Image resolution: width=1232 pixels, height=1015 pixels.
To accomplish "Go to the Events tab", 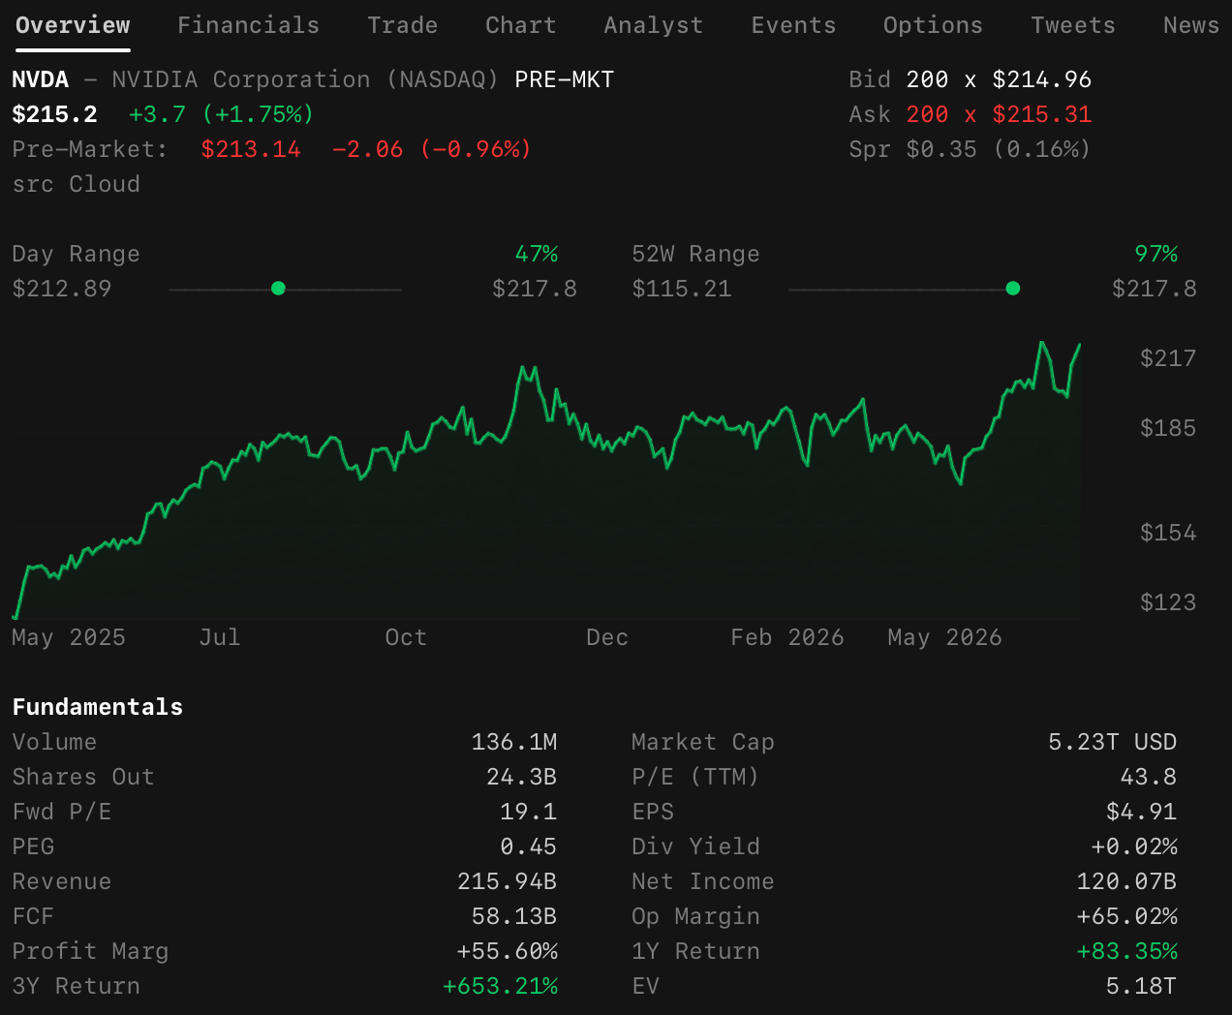I will click(x=793, y=25).
